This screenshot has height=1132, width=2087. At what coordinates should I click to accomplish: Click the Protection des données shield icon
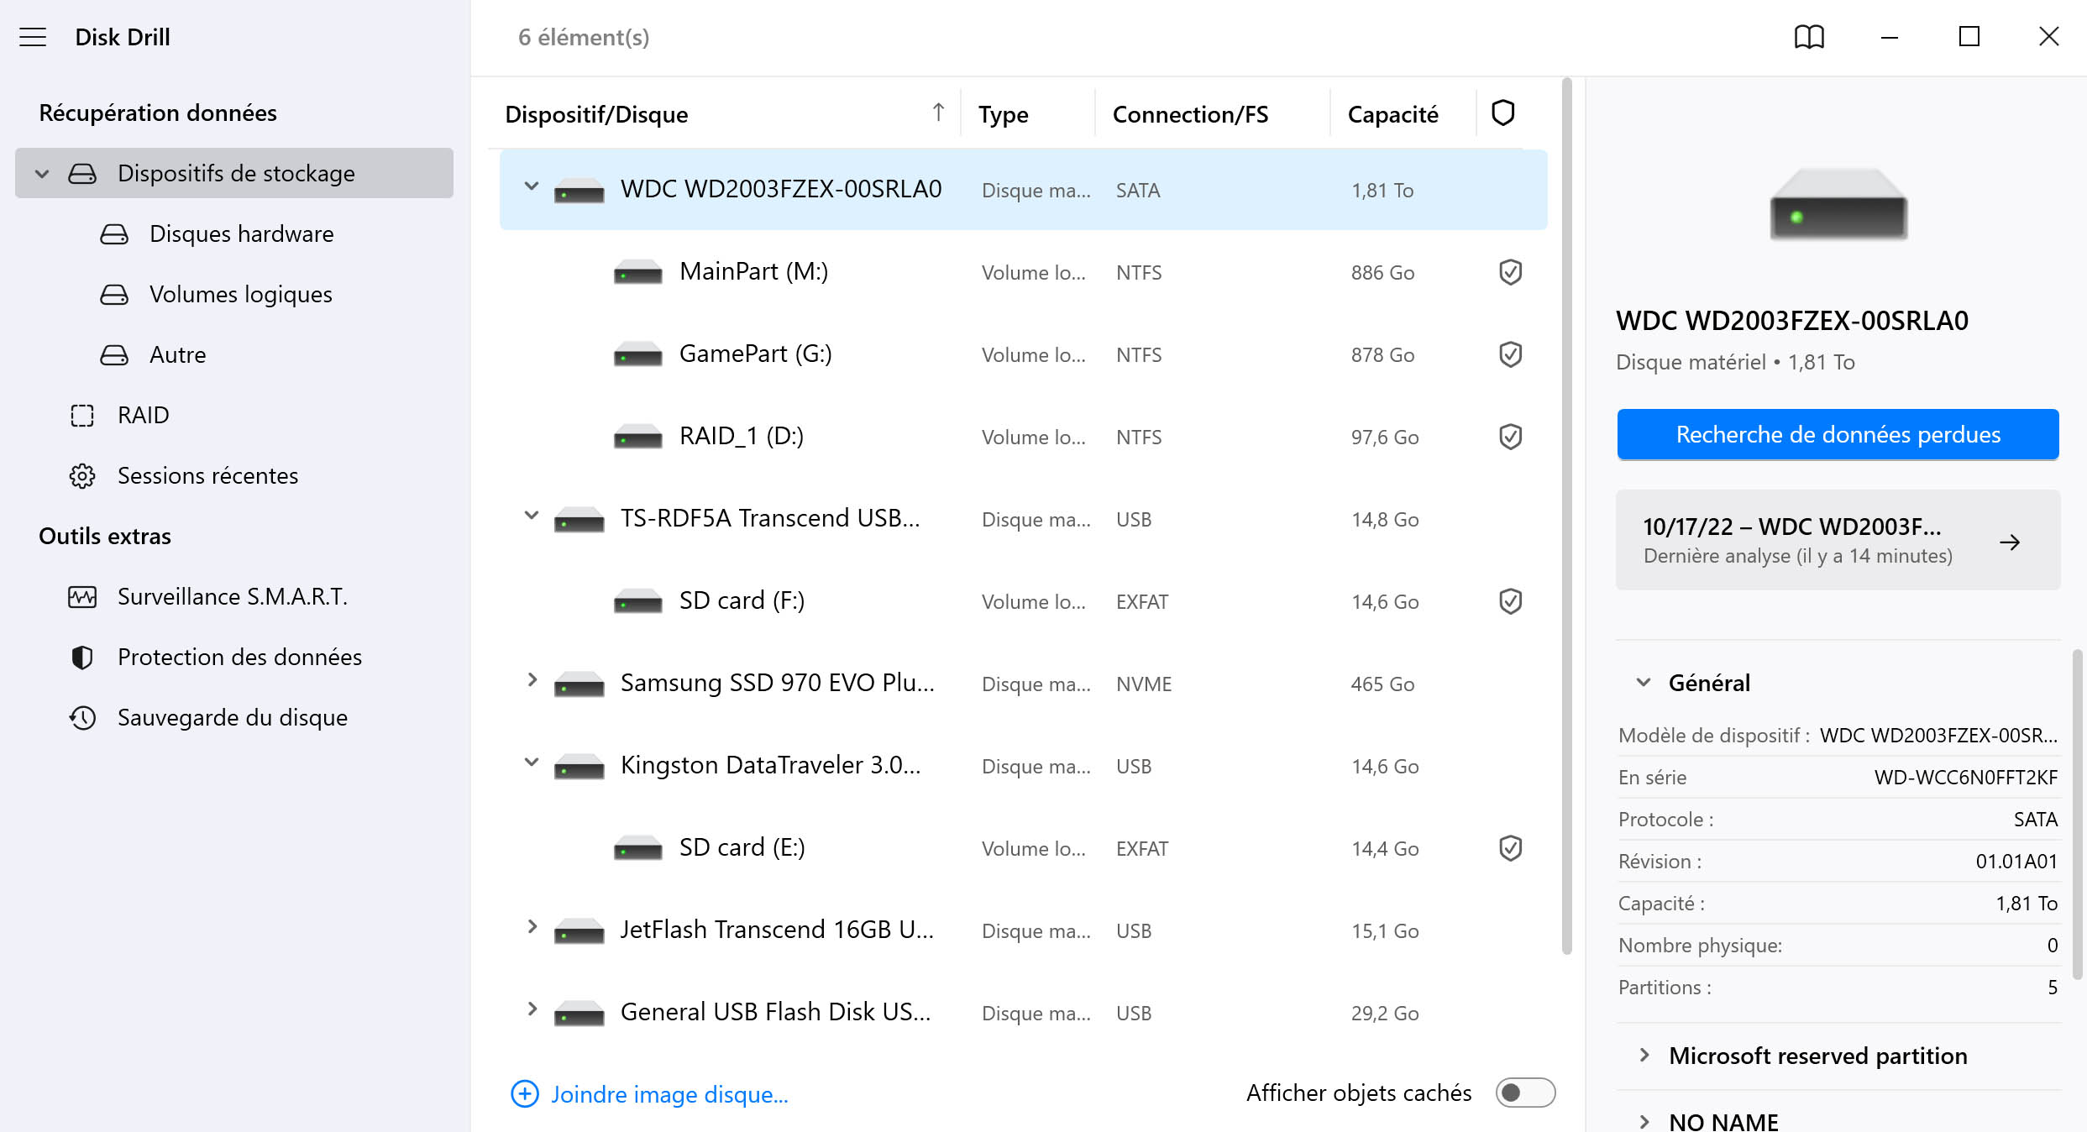coord(82,658)
